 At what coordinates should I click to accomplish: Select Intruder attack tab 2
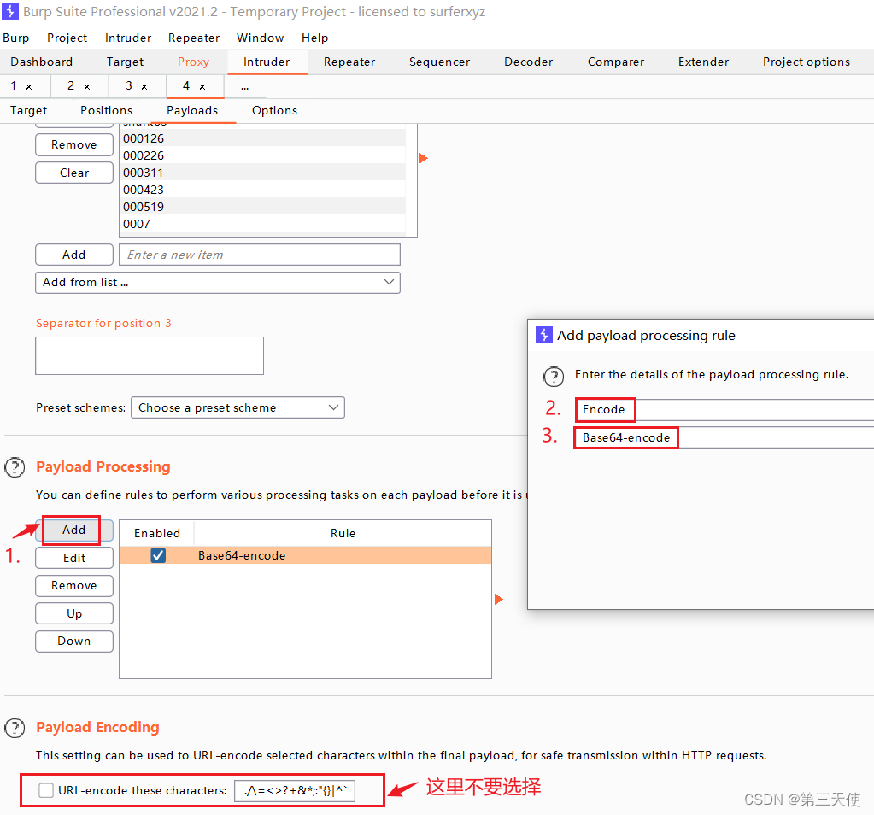71,86
